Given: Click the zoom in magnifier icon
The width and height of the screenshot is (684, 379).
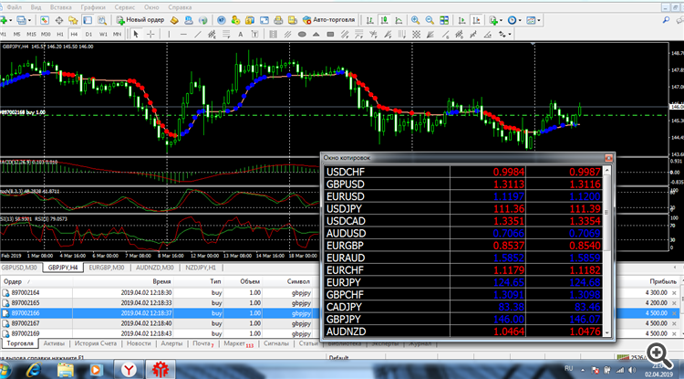Looking at the screenshot, I should [415, 20].
